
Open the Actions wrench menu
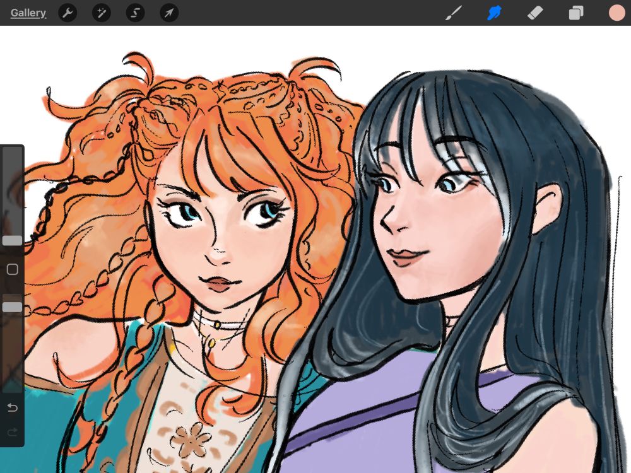[68, 13]
